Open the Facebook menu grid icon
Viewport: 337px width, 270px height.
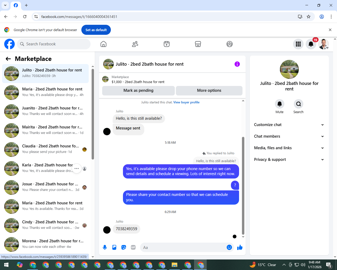[298, 44]
